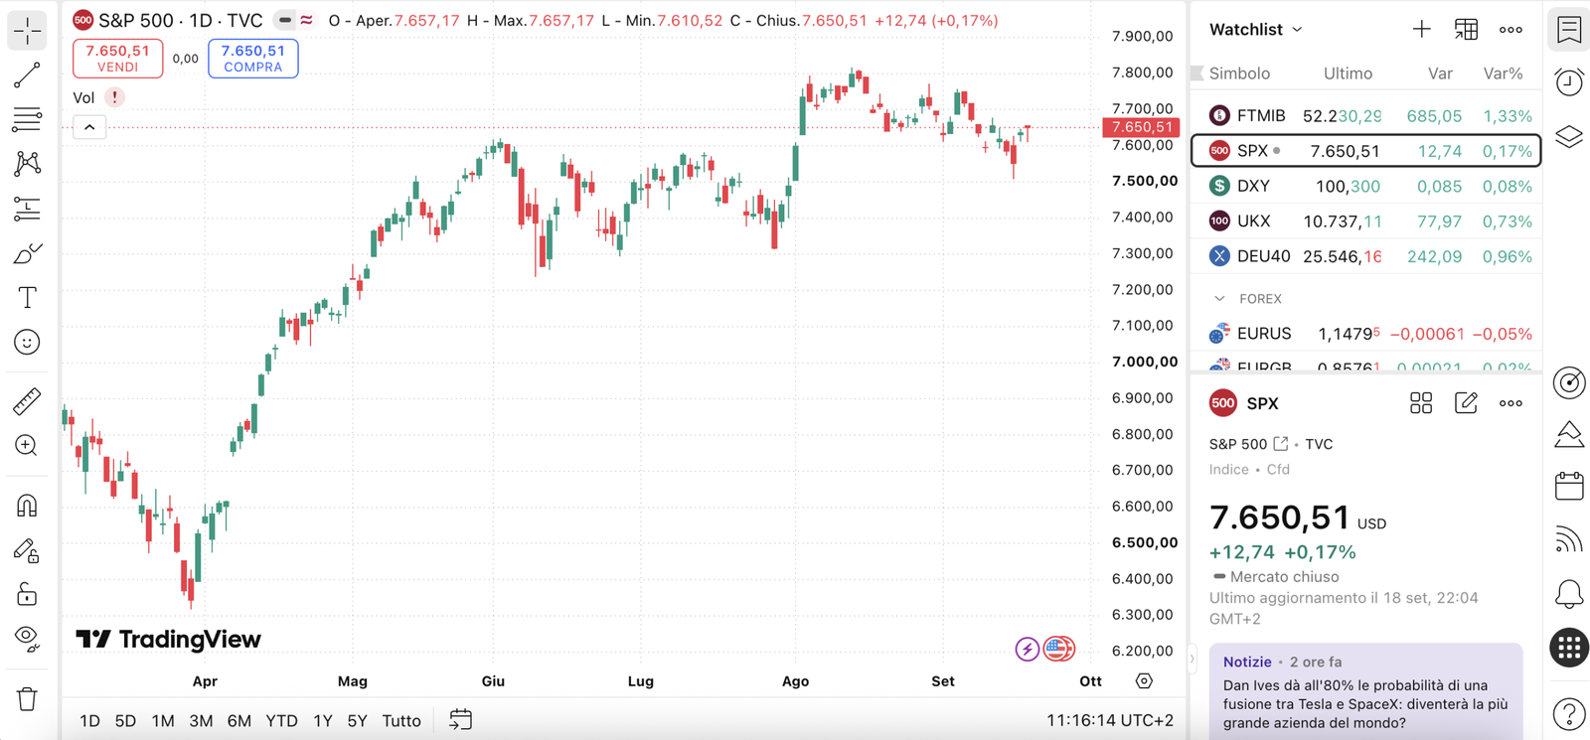
Task: Collapse the right sidebar panel arrow
Action: coord(1192,659)
